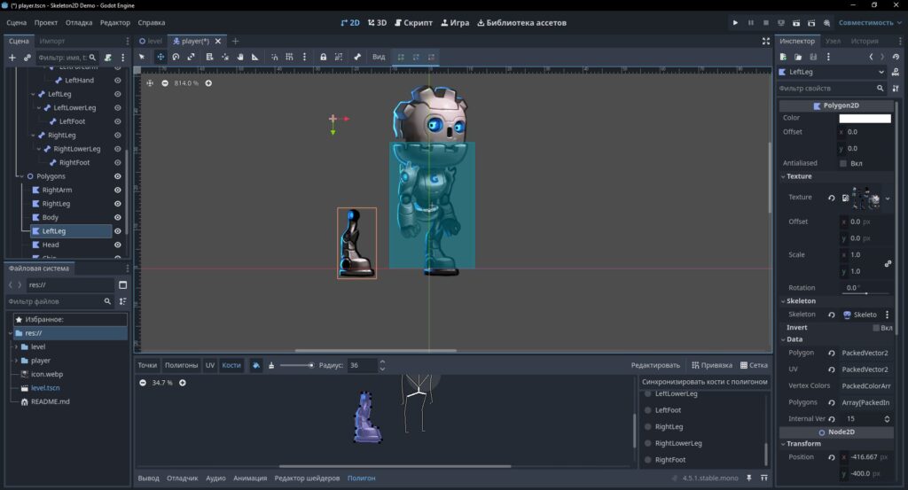Image resolution: width=908 pixels, height=490 pixels.
Task: Open the Отладка menu
Action: pos(79,22)
